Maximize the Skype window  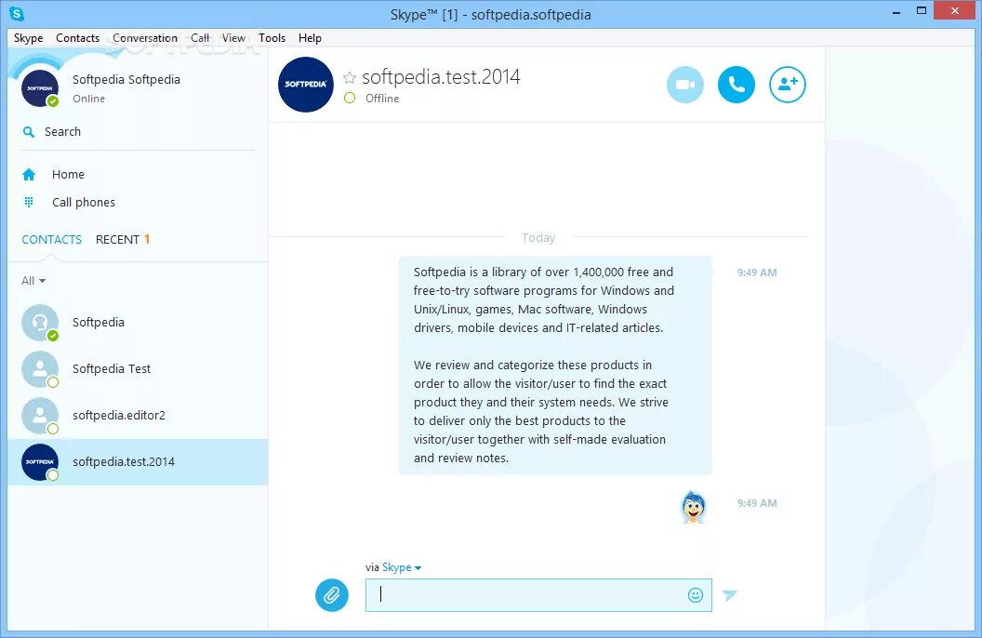(x=922, y=11)
